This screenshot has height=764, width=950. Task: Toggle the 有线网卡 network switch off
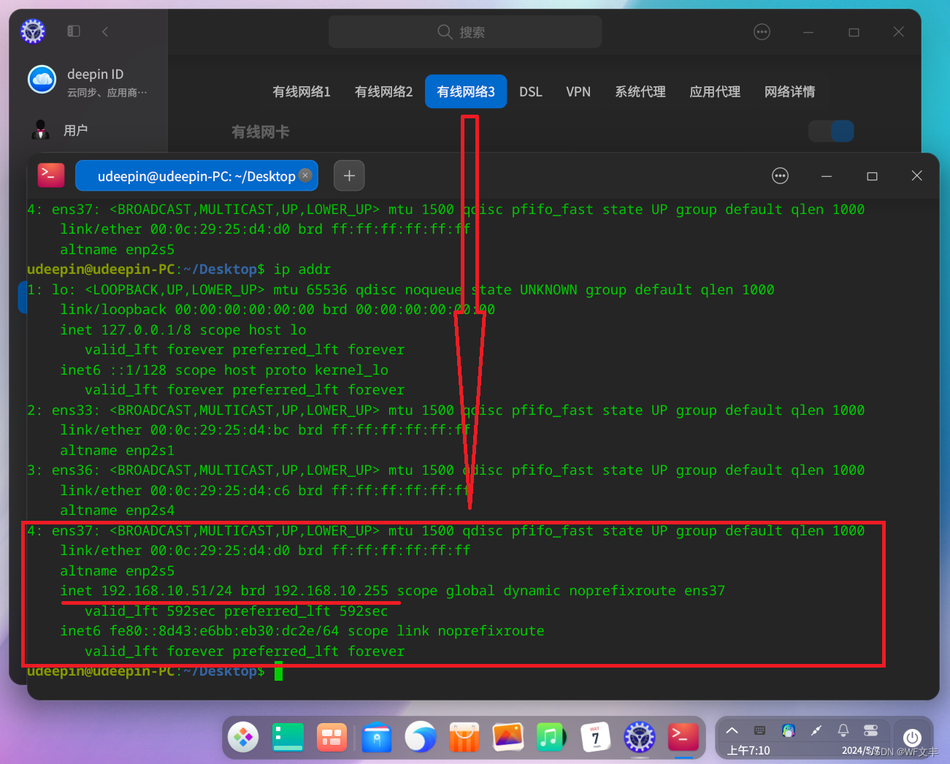click(x=831, y=131)
